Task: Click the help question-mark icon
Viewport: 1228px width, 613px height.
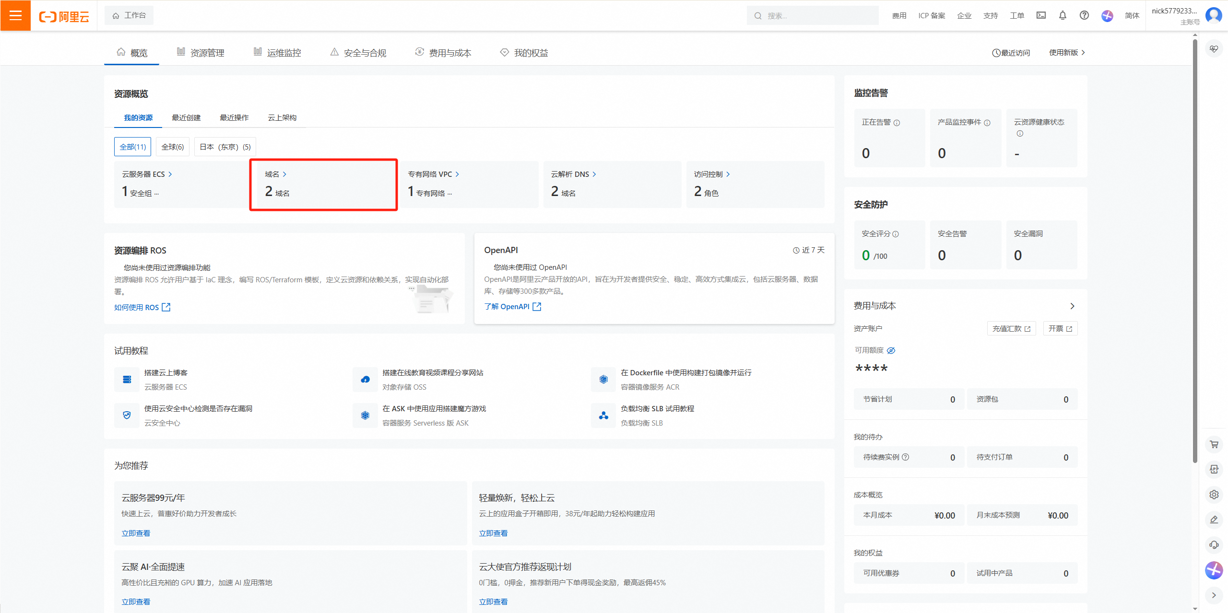Action: coord(1084,15)
